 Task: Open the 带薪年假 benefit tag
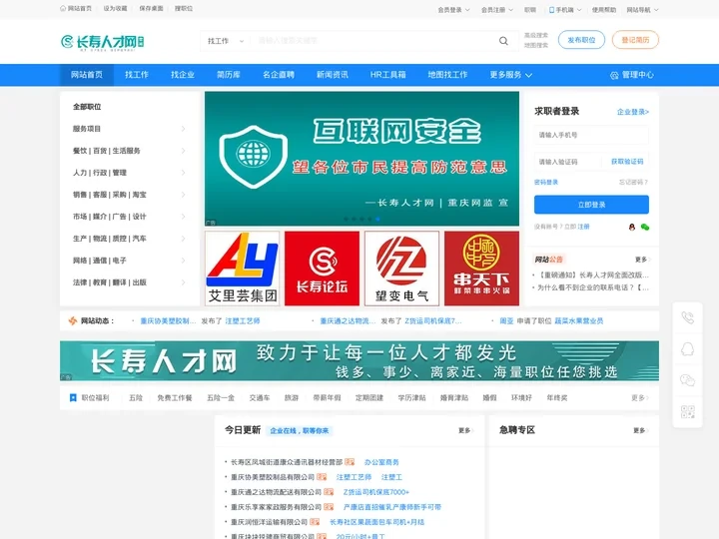click(x=327, y=398)
